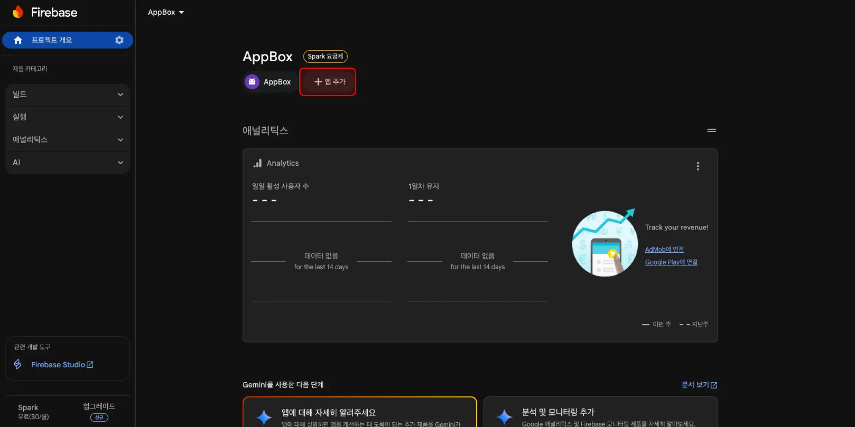
Task: Click the Analytics card title
Action: click(x=283, y=163)
